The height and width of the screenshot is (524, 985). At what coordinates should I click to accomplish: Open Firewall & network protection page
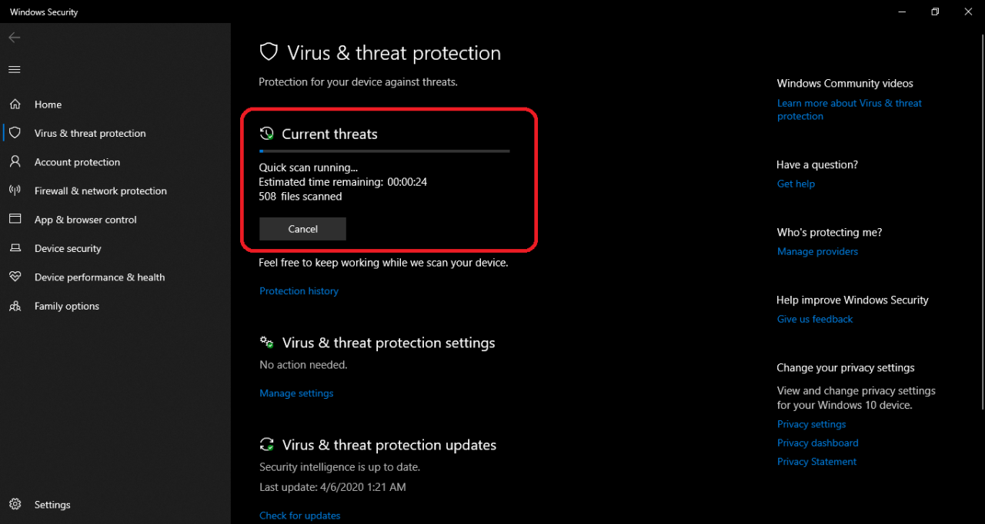click(100, 191)
